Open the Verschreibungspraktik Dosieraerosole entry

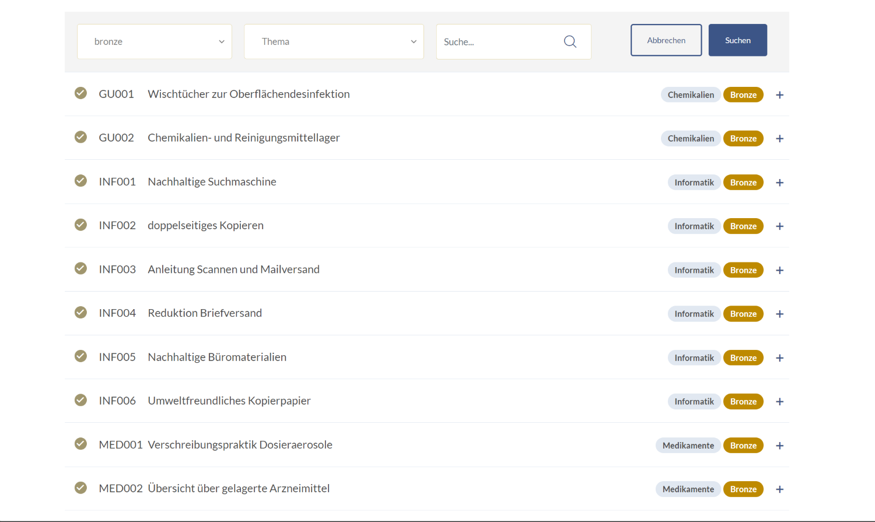pos(240,444)
